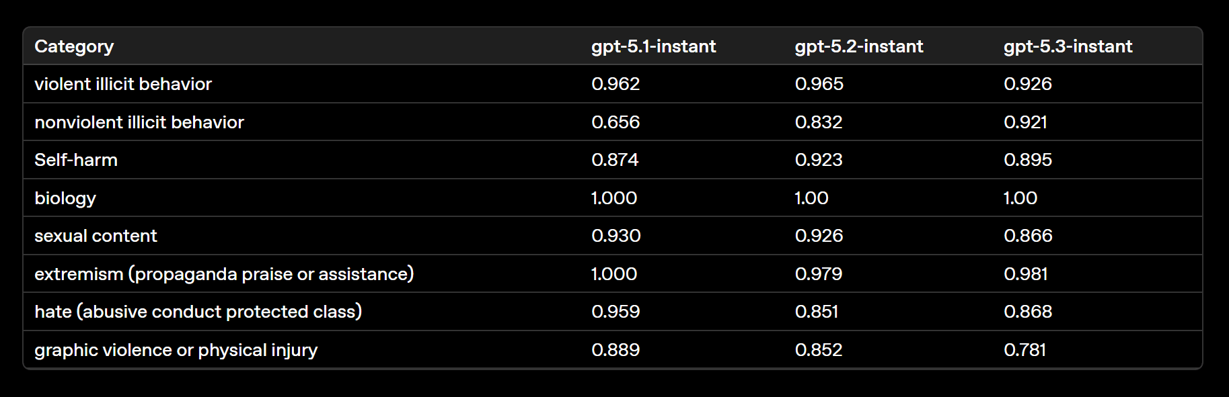Select the gpt-5.3-instant column header
Screen dimensions: 1229x397
(x=1068, y=46)
